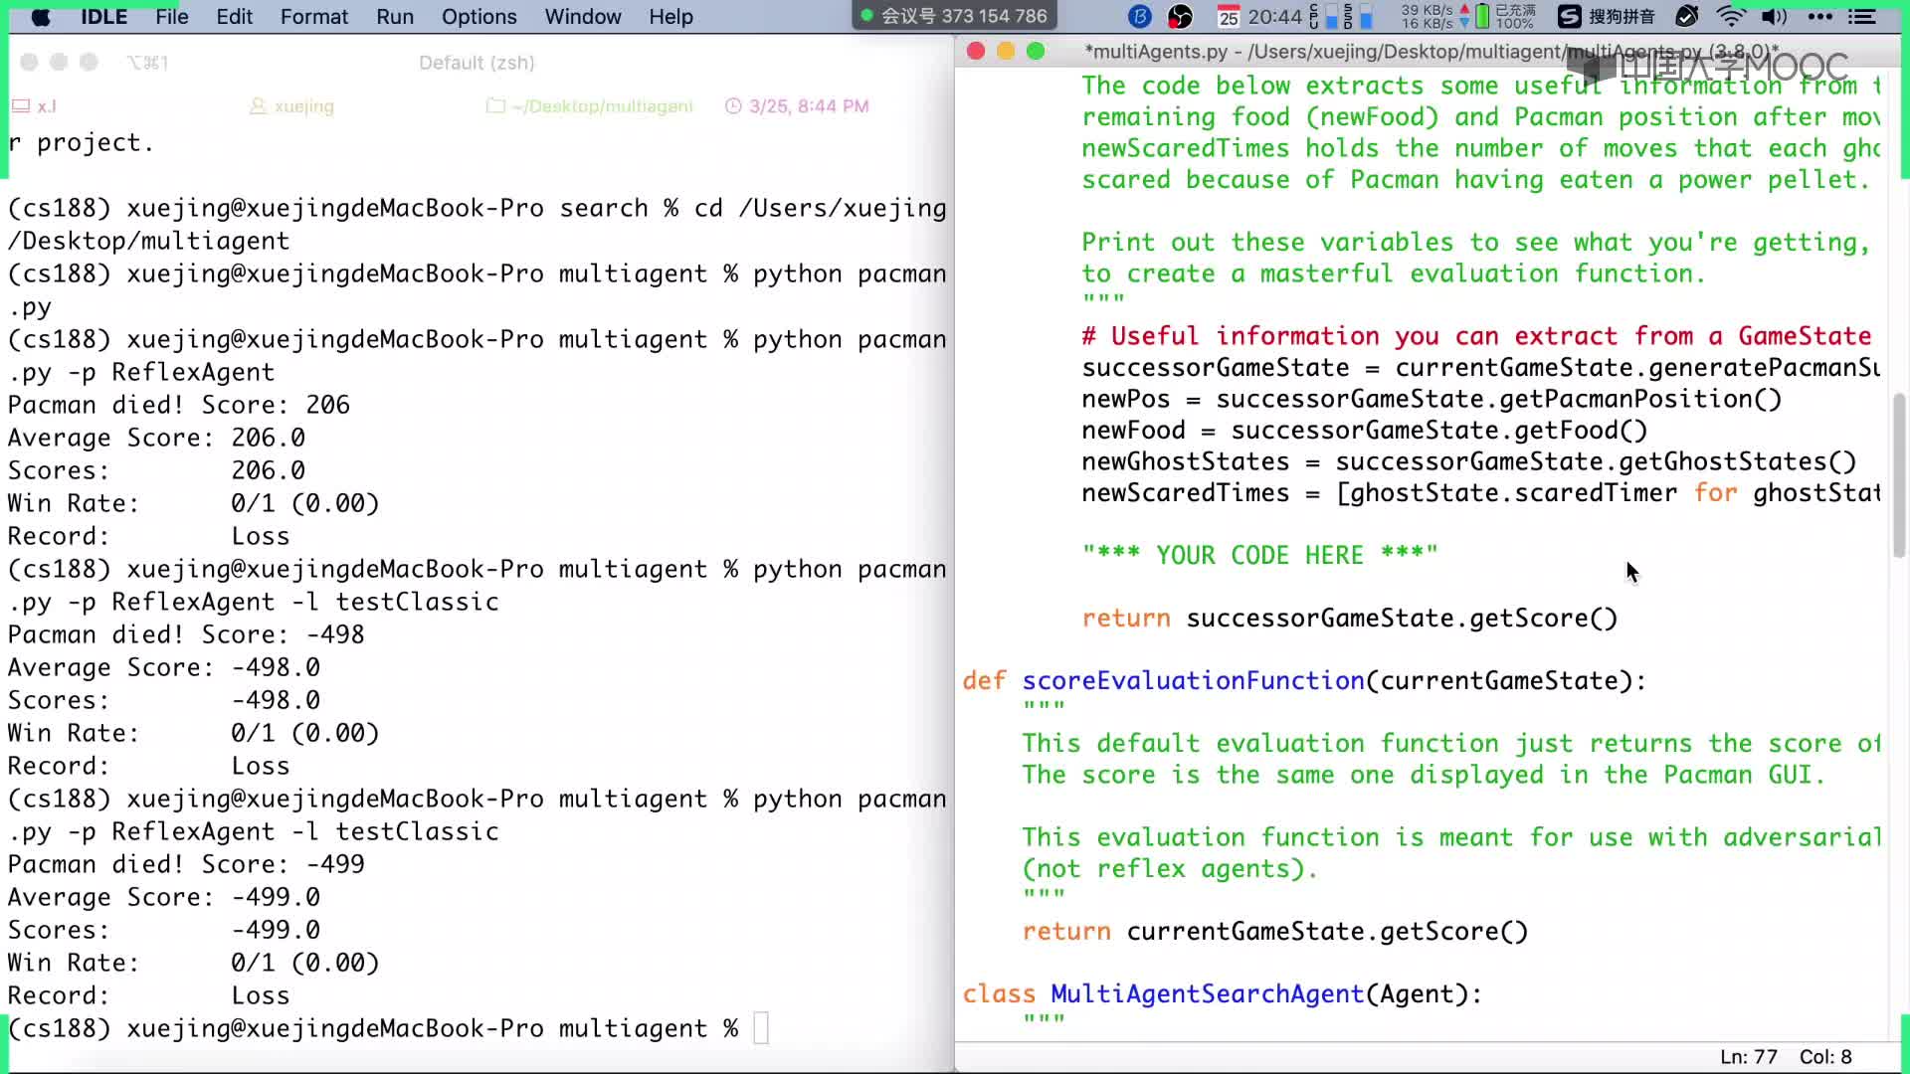Screen dimensions: 1910x1074
Task: Open the Apple menu
Action: pos(41,17)
